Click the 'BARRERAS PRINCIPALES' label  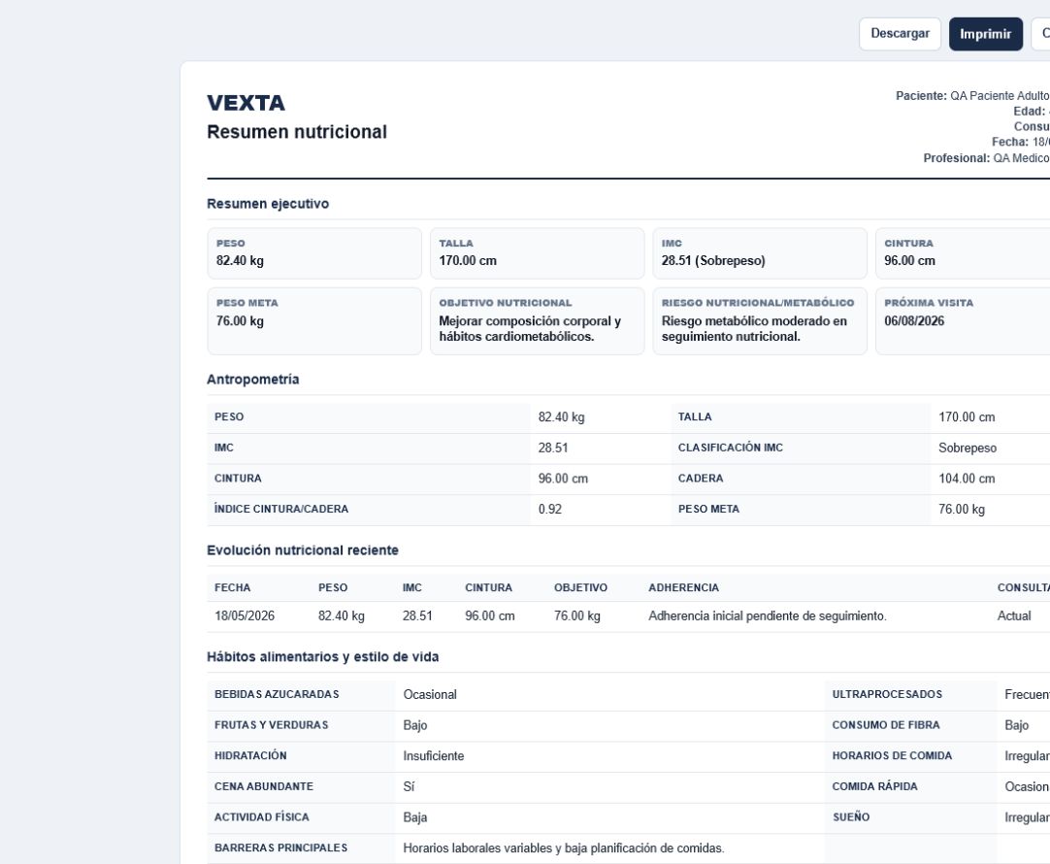tap(280, 847)
